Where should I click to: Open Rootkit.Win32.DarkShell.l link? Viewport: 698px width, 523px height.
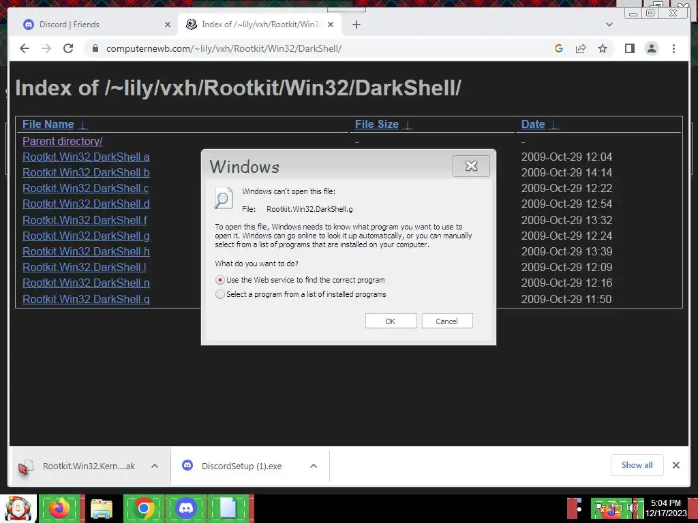[x=84, y=267]
